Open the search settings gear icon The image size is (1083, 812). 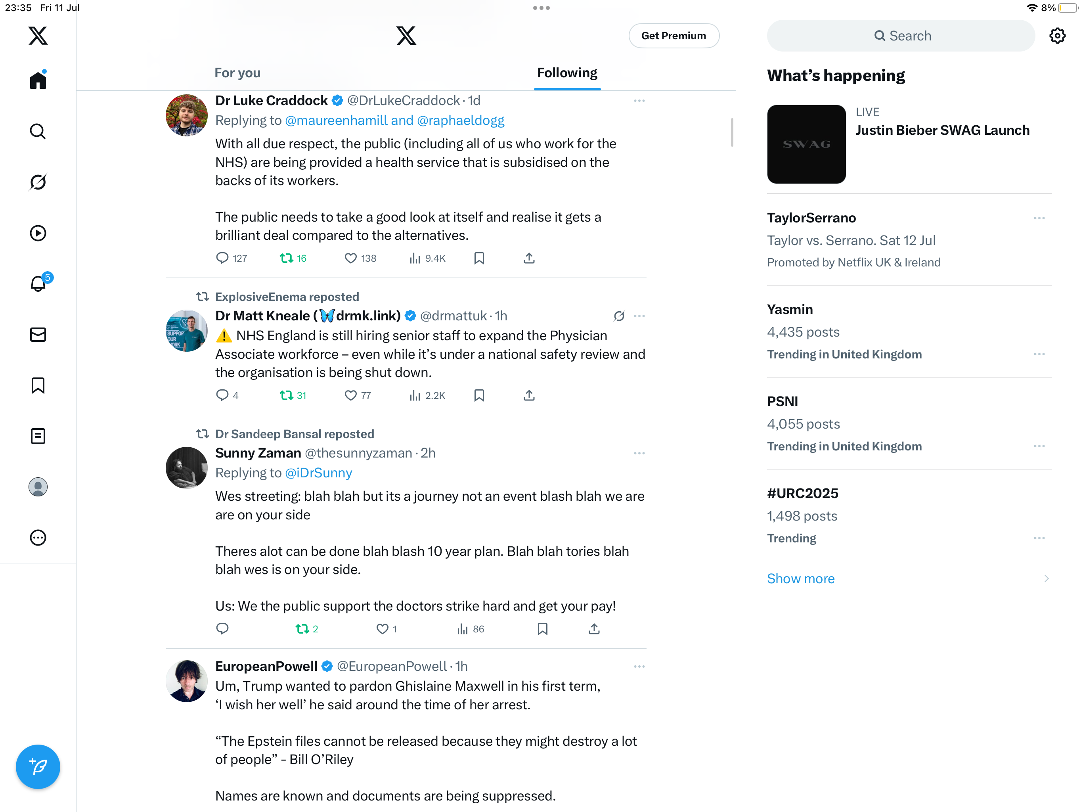1058,36
